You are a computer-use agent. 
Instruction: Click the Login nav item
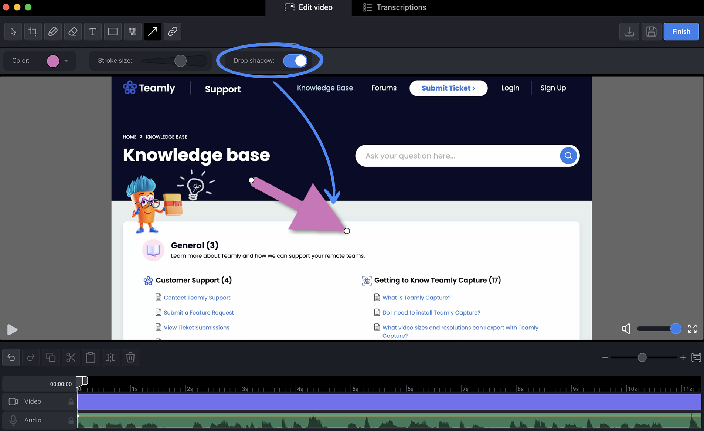click(x=510, y=88)
